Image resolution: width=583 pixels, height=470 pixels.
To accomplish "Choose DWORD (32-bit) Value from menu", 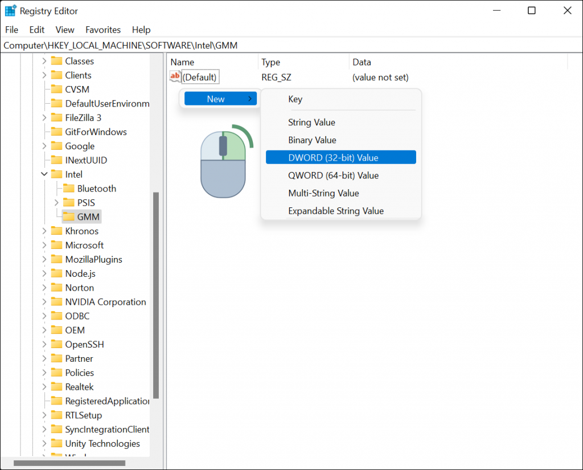I will [x=340, y=157].
